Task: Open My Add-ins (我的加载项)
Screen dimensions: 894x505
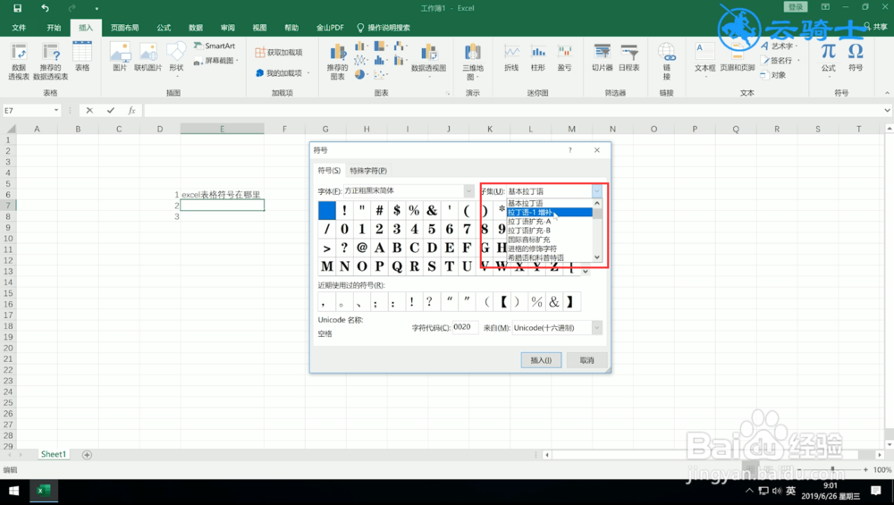Action: coord(282,73)
